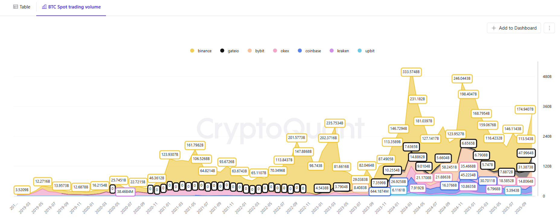Screen dimensions: 560x224
Task: Click the purple kraken legend dot
Action: [332, 51]
